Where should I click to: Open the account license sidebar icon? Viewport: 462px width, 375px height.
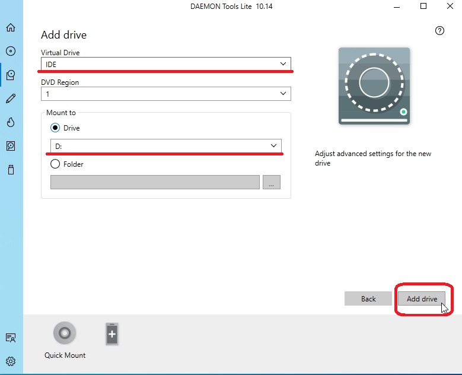click(11, 338)
